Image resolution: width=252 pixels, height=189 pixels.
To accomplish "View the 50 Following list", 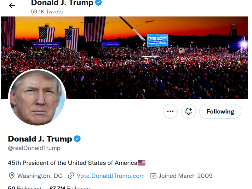I will click(25, 188).
